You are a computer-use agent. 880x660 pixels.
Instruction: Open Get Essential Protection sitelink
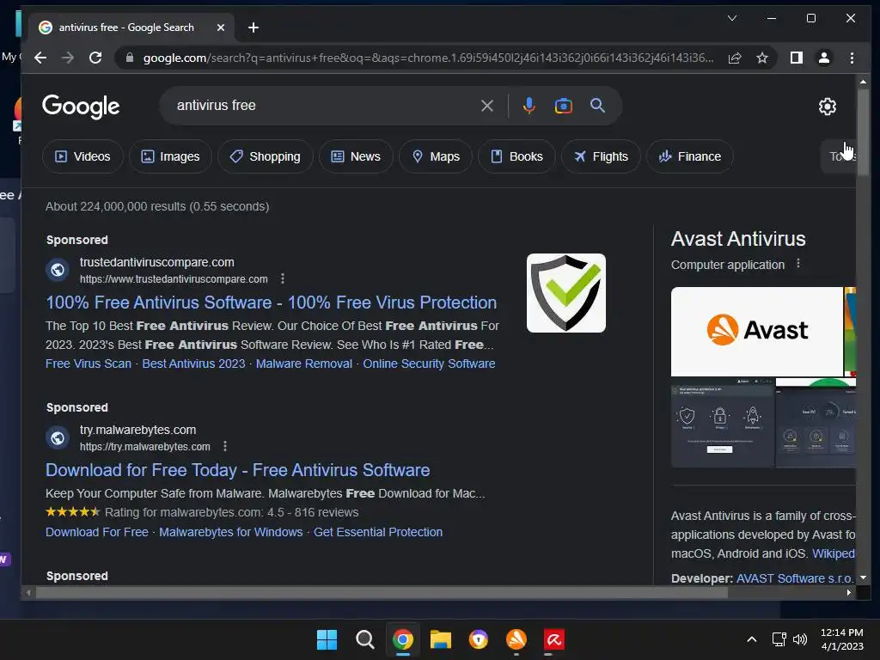tap(378, 532)
